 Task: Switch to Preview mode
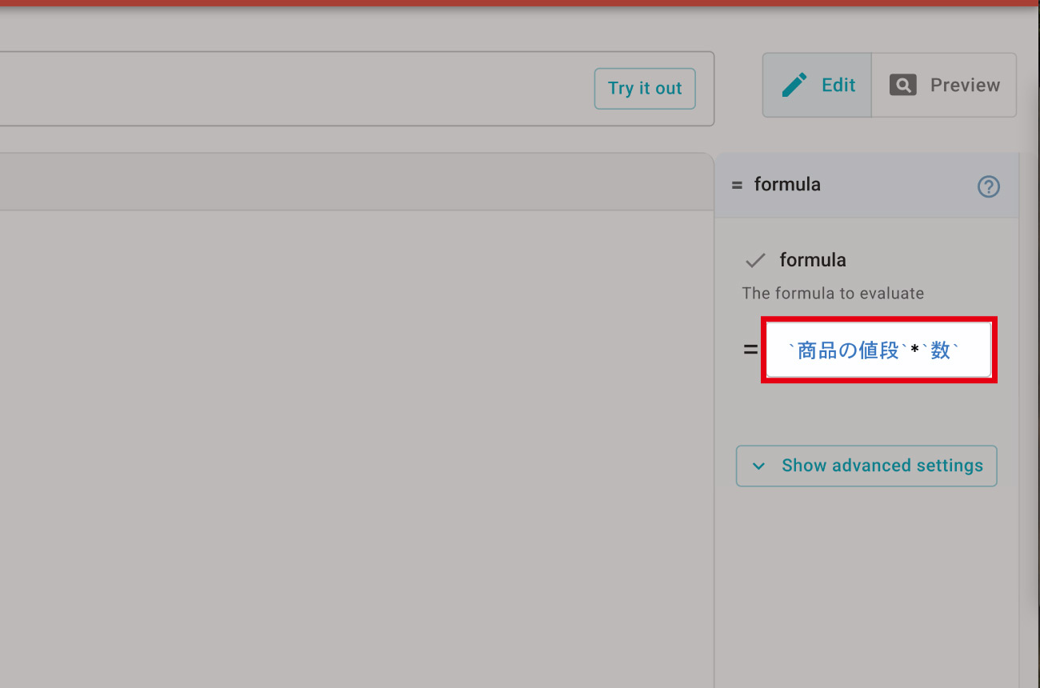(944, 86)
